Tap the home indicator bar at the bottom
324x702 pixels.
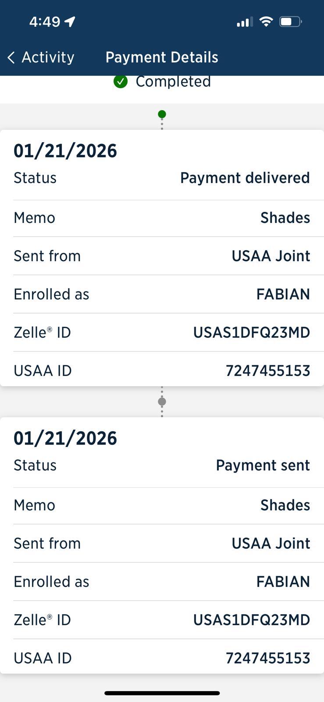tap(162, 693)
